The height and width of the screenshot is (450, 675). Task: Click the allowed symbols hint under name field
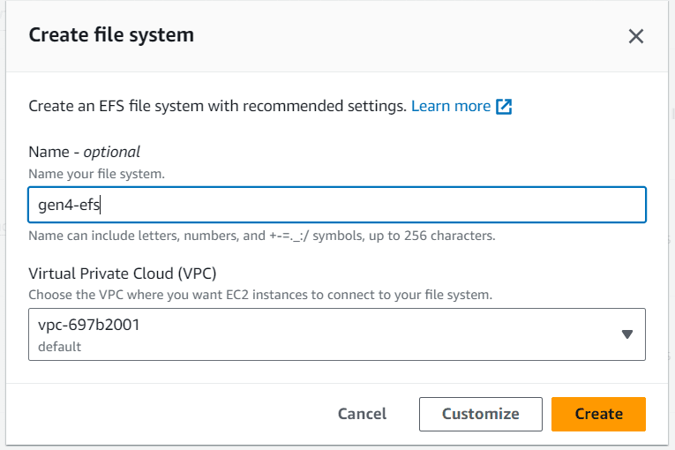[262, 236]
